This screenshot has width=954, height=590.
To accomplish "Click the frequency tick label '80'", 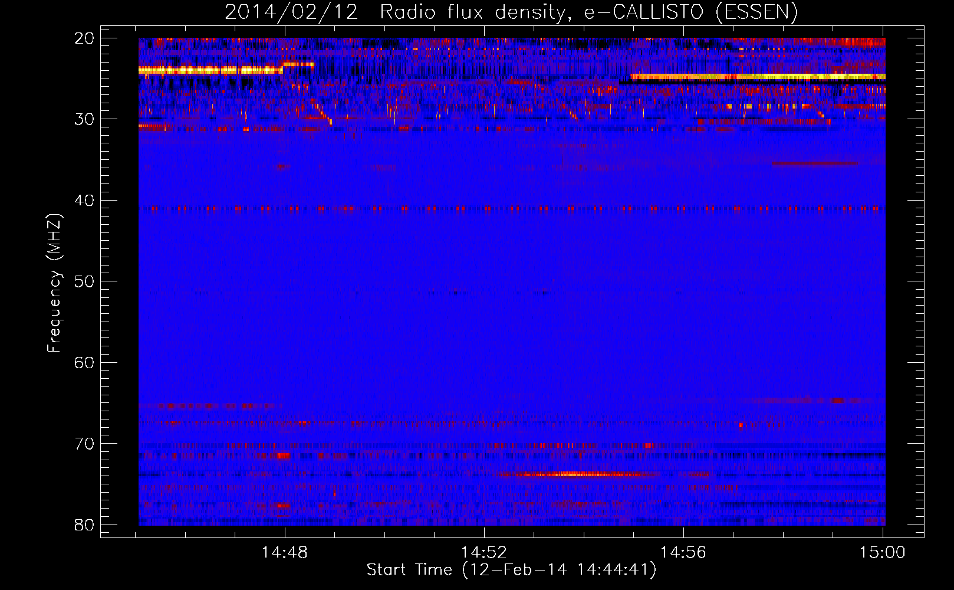I will tap(85, 525).
